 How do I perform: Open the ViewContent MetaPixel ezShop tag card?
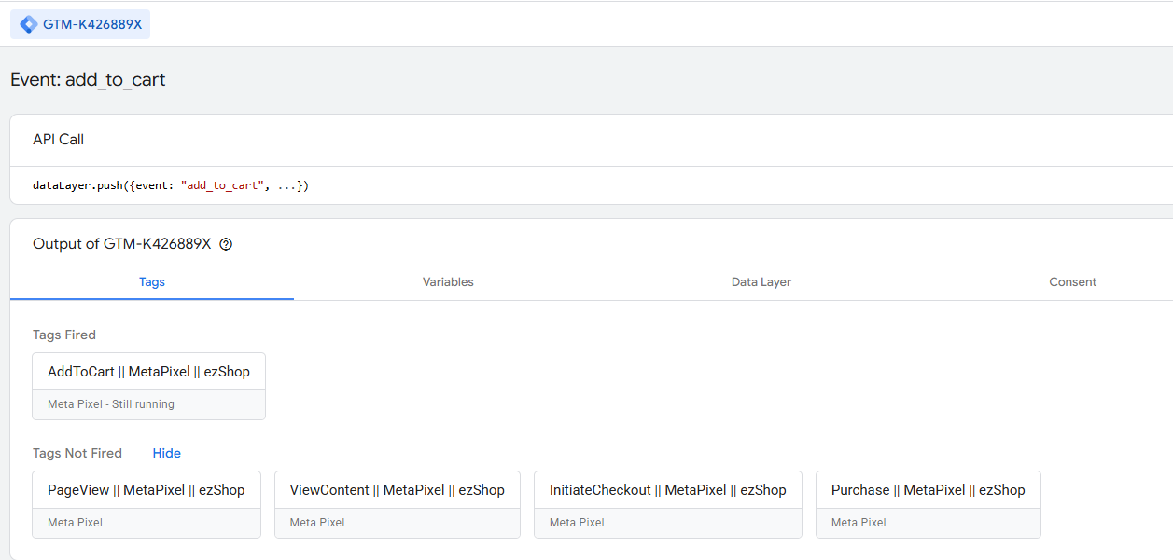pos(398,504)
